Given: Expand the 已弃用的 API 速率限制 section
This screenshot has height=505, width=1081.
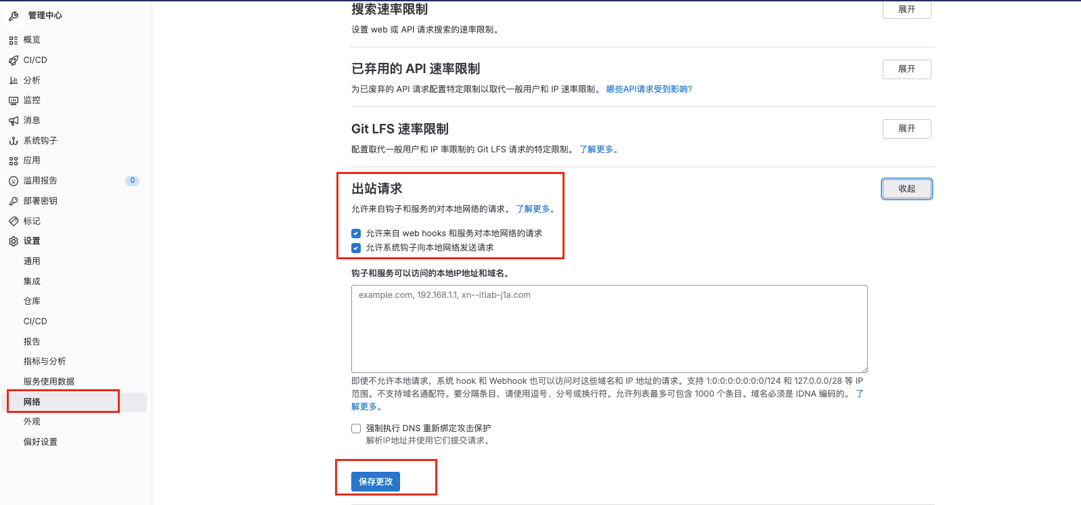Looking at the screenshot, I should click(906, 69).
